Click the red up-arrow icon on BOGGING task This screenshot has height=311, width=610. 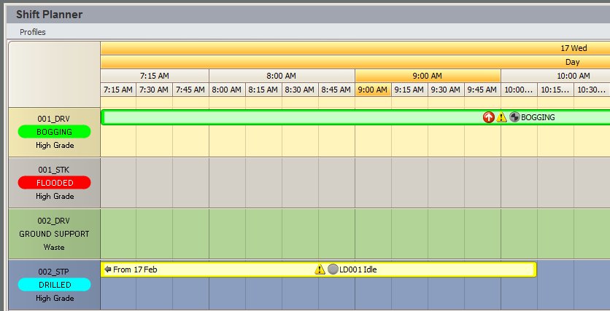point(489,117)
